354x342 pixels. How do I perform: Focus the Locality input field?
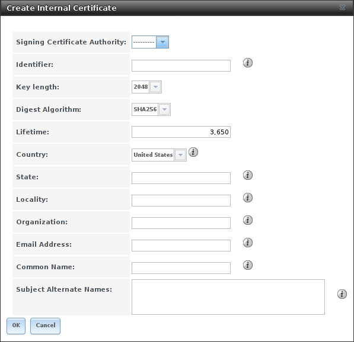(181, 201)
